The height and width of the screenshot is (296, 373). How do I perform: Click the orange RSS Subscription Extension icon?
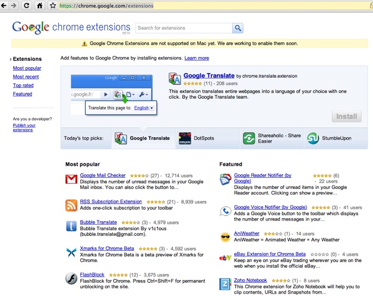click(x=71, y=205)
